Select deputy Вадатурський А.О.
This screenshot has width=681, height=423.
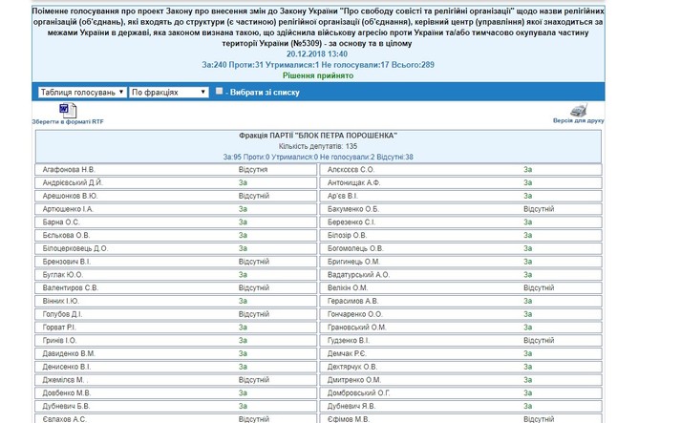tap(358, 275)
